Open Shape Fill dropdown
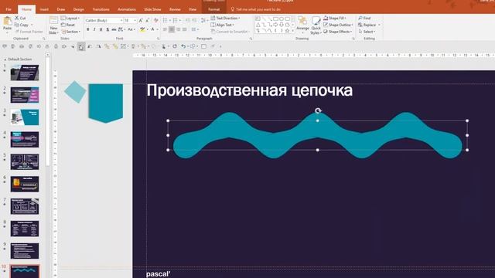This screenshot has height=278, width=495. click(x=335, y=18)
